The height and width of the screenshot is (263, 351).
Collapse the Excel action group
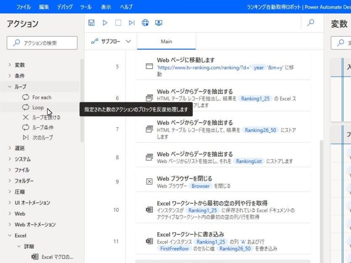tap(10, 235)
